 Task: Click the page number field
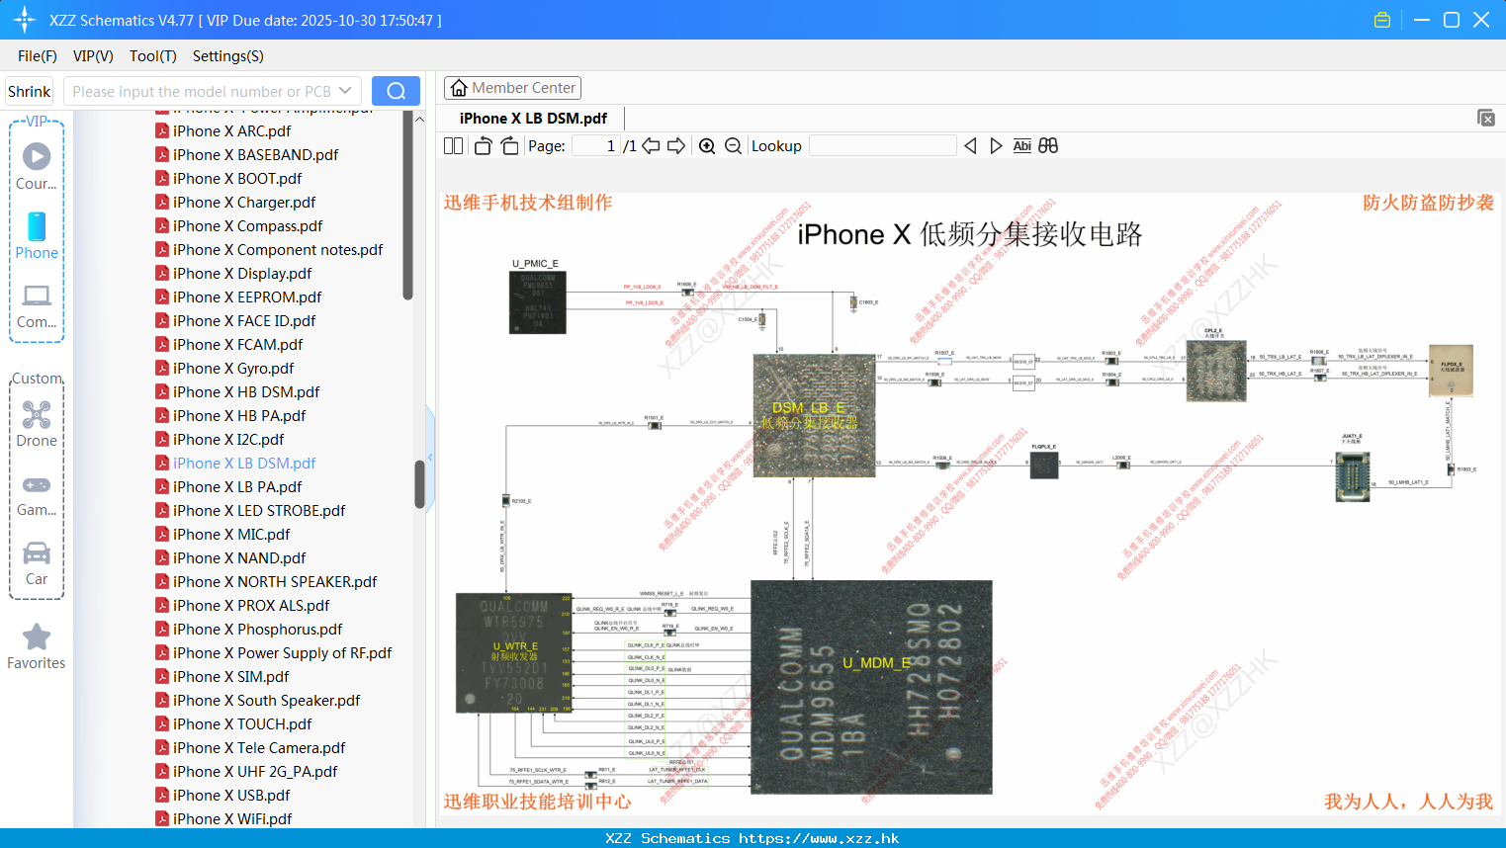(596, 146)
